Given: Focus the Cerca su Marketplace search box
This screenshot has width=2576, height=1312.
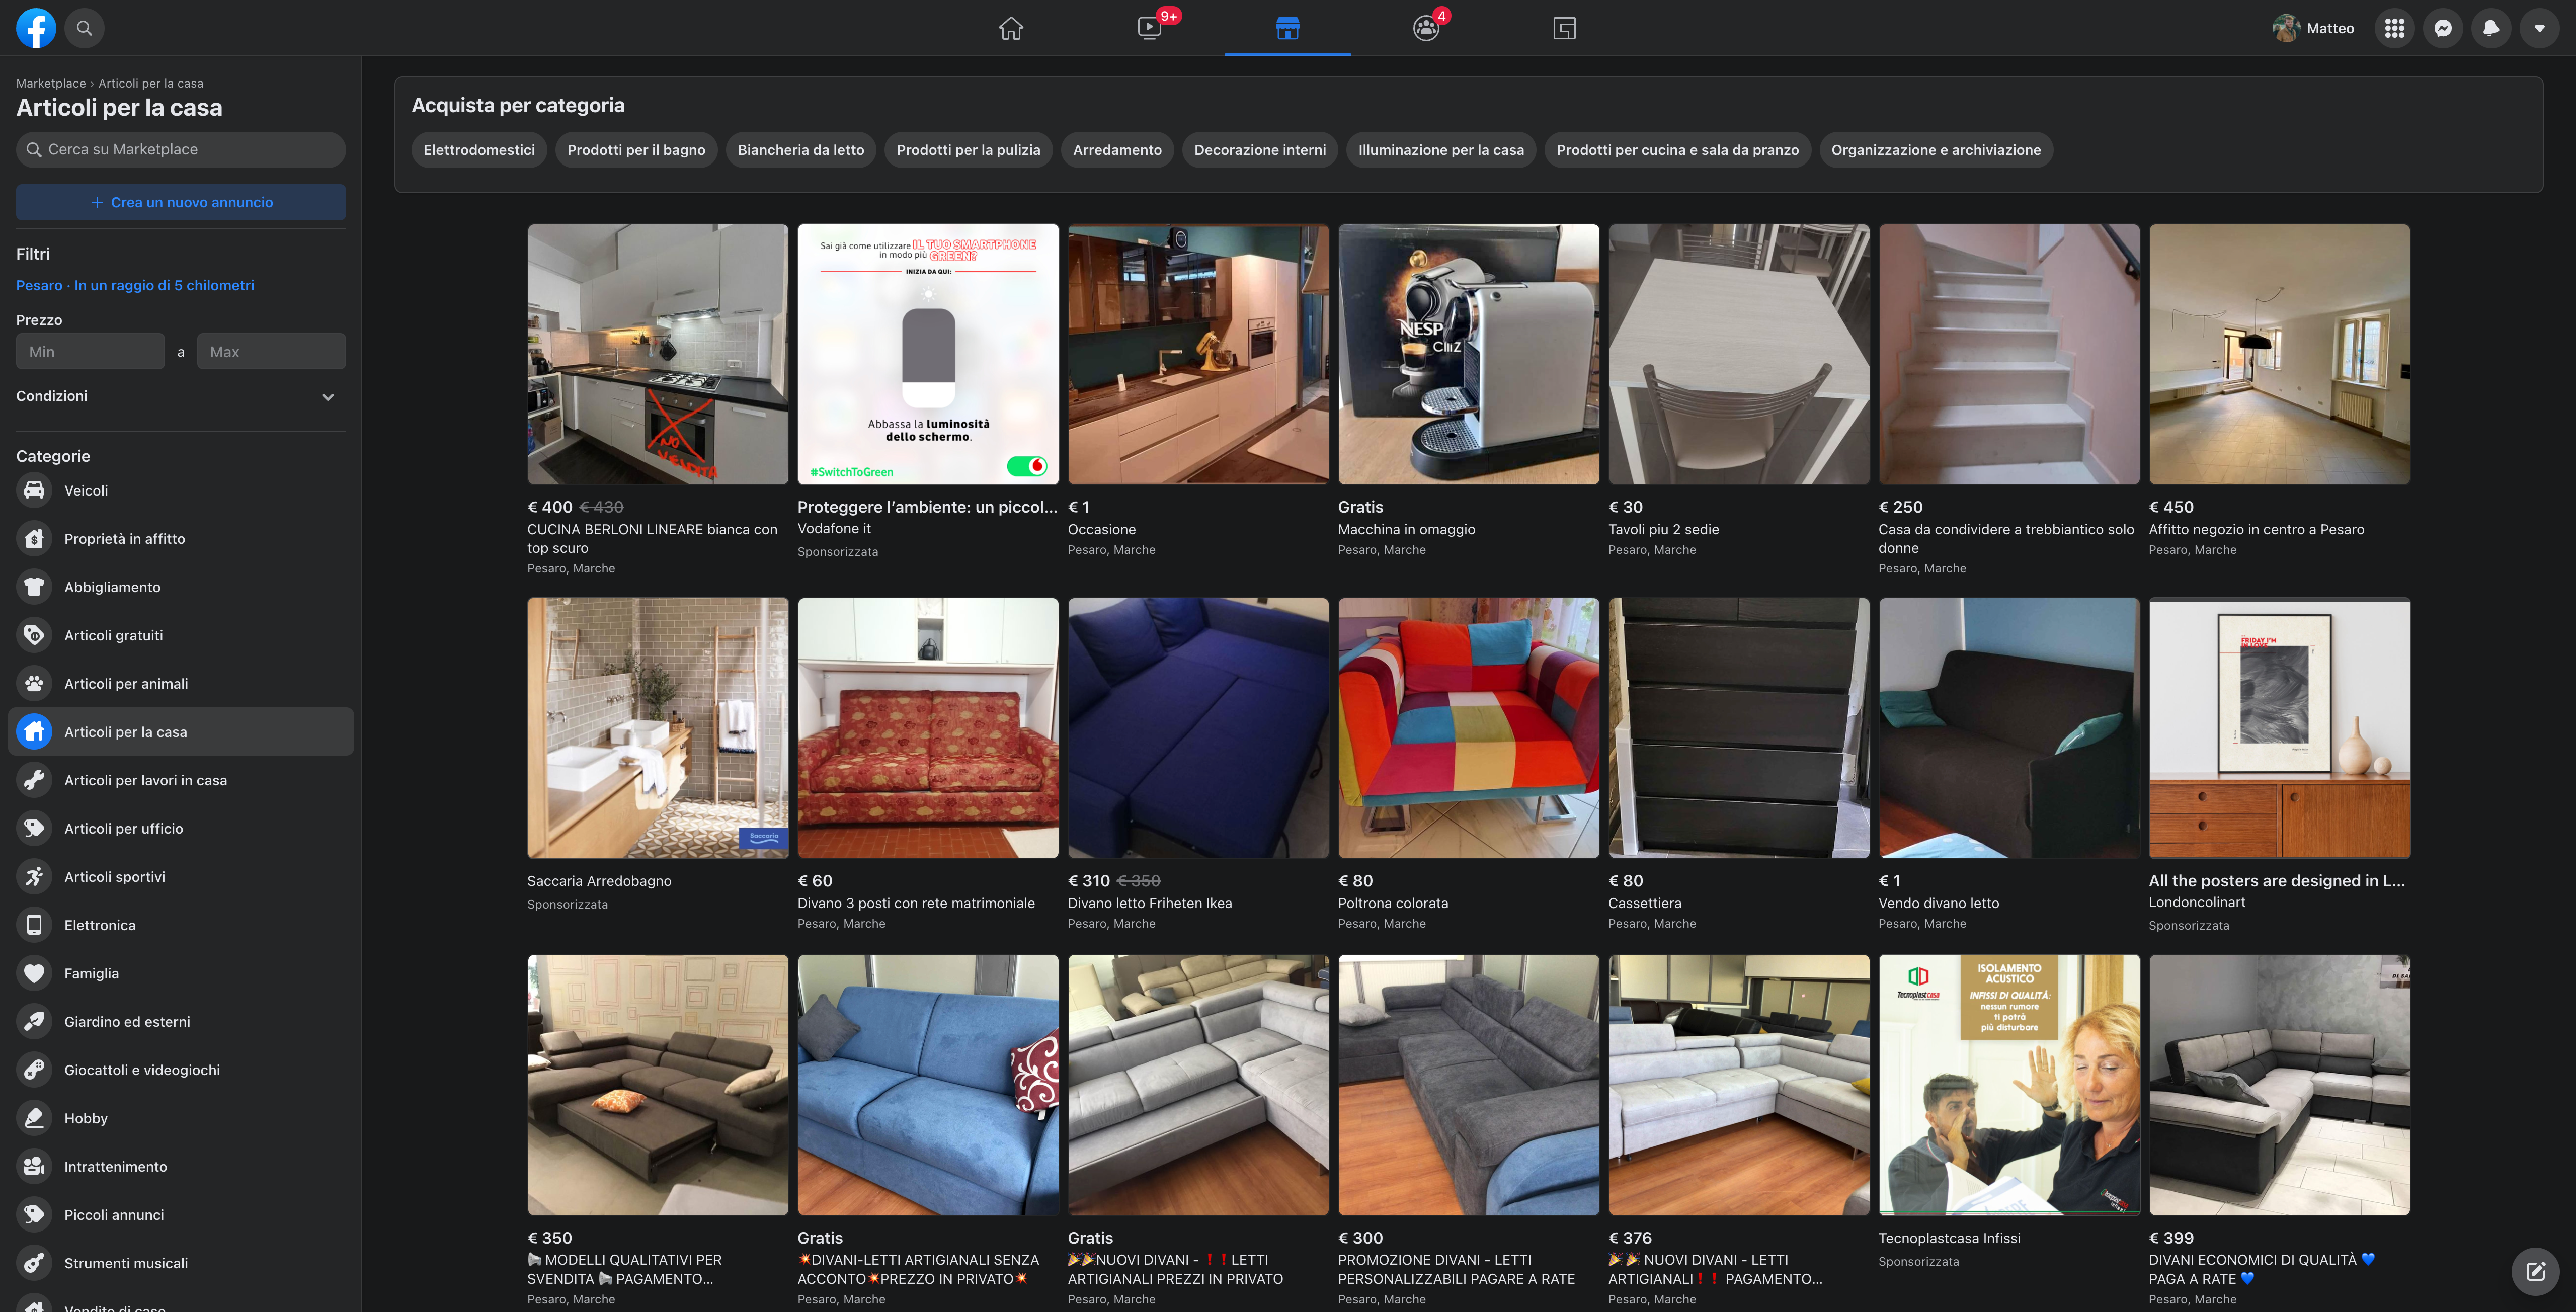Looking at the screenshot, I should pos(181,150).
